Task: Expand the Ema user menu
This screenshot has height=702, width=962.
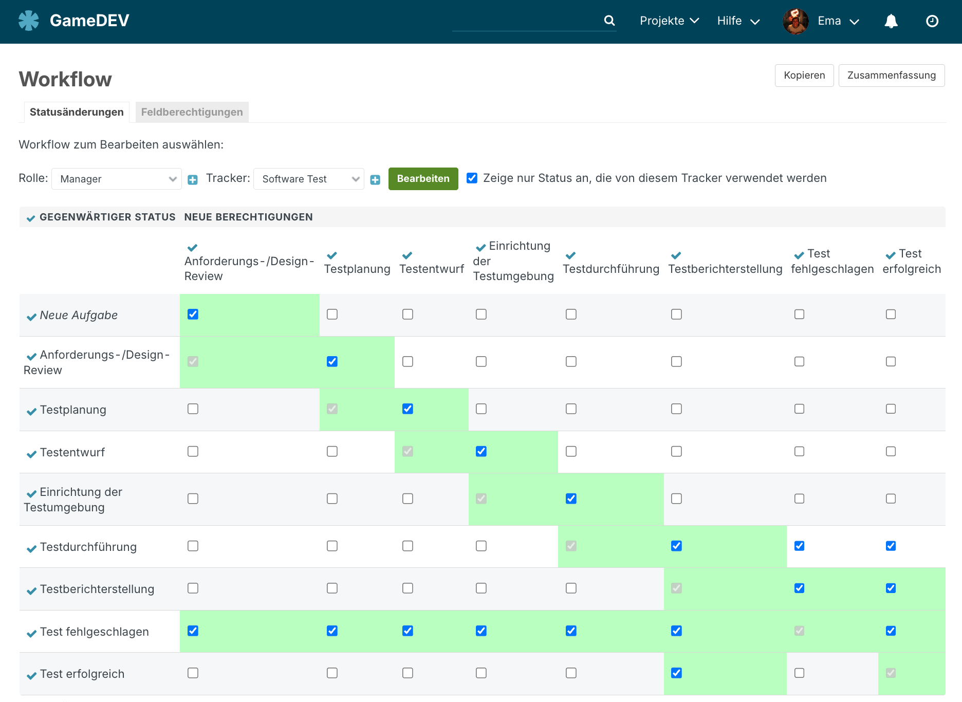Action: [838, 21]
